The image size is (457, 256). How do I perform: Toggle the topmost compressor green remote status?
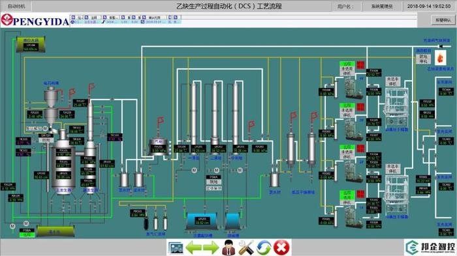pyautogui.click(x=347, y=64)
